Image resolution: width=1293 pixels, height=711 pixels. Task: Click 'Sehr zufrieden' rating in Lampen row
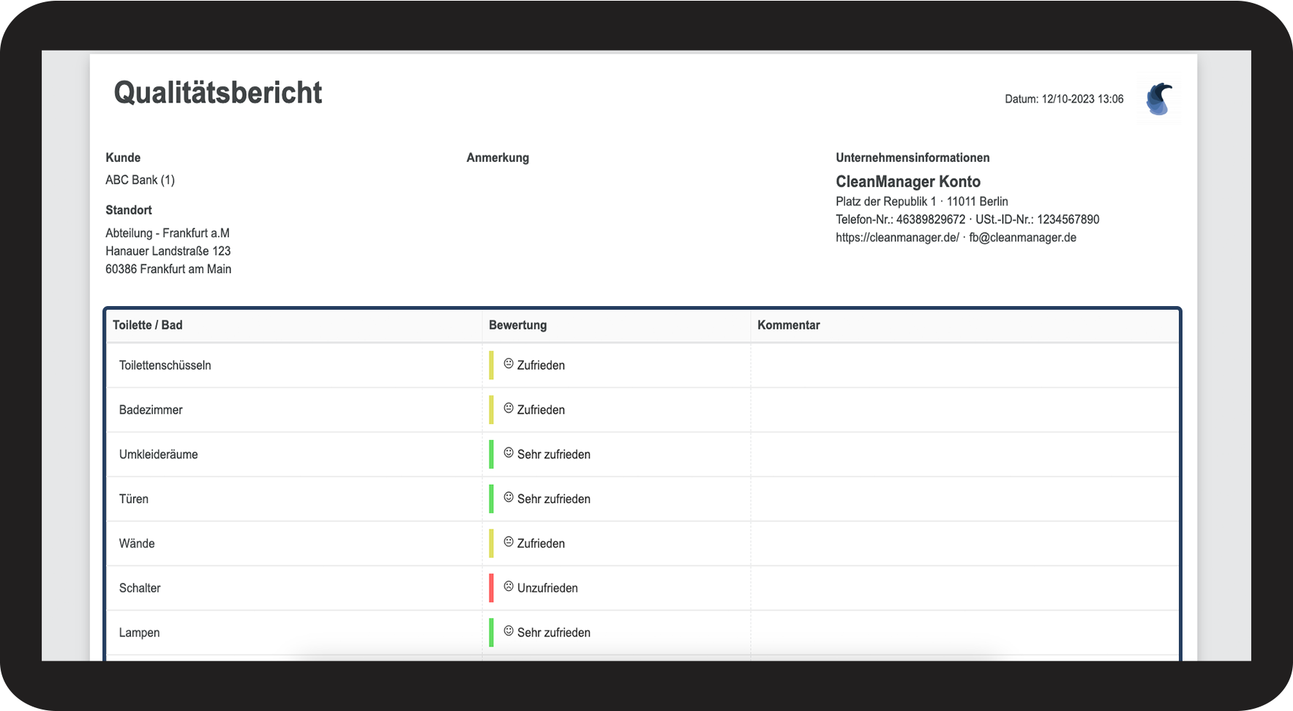(x=554, y=633)
